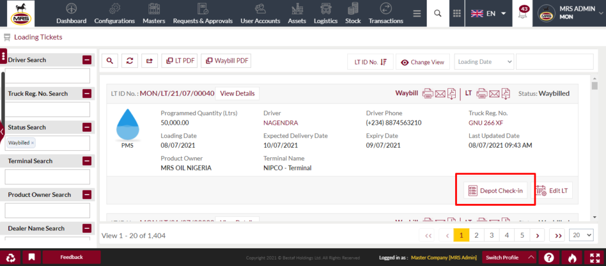The image size is (606, 266).
Task: Open the apps grid icon
Action: pyautogui.click(x=457, y=14)
